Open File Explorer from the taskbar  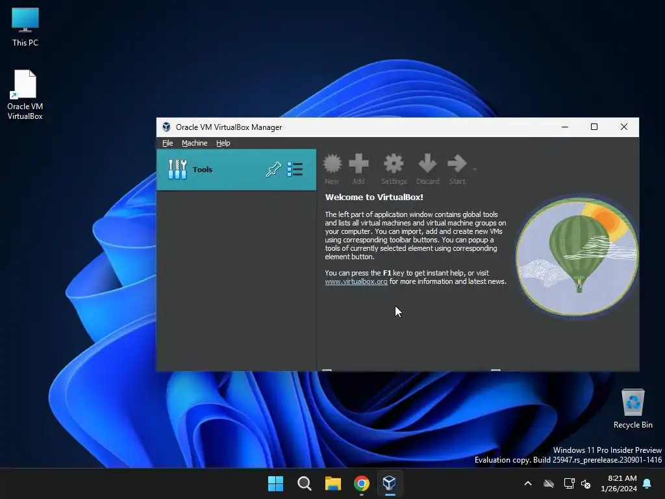point(333,483)
